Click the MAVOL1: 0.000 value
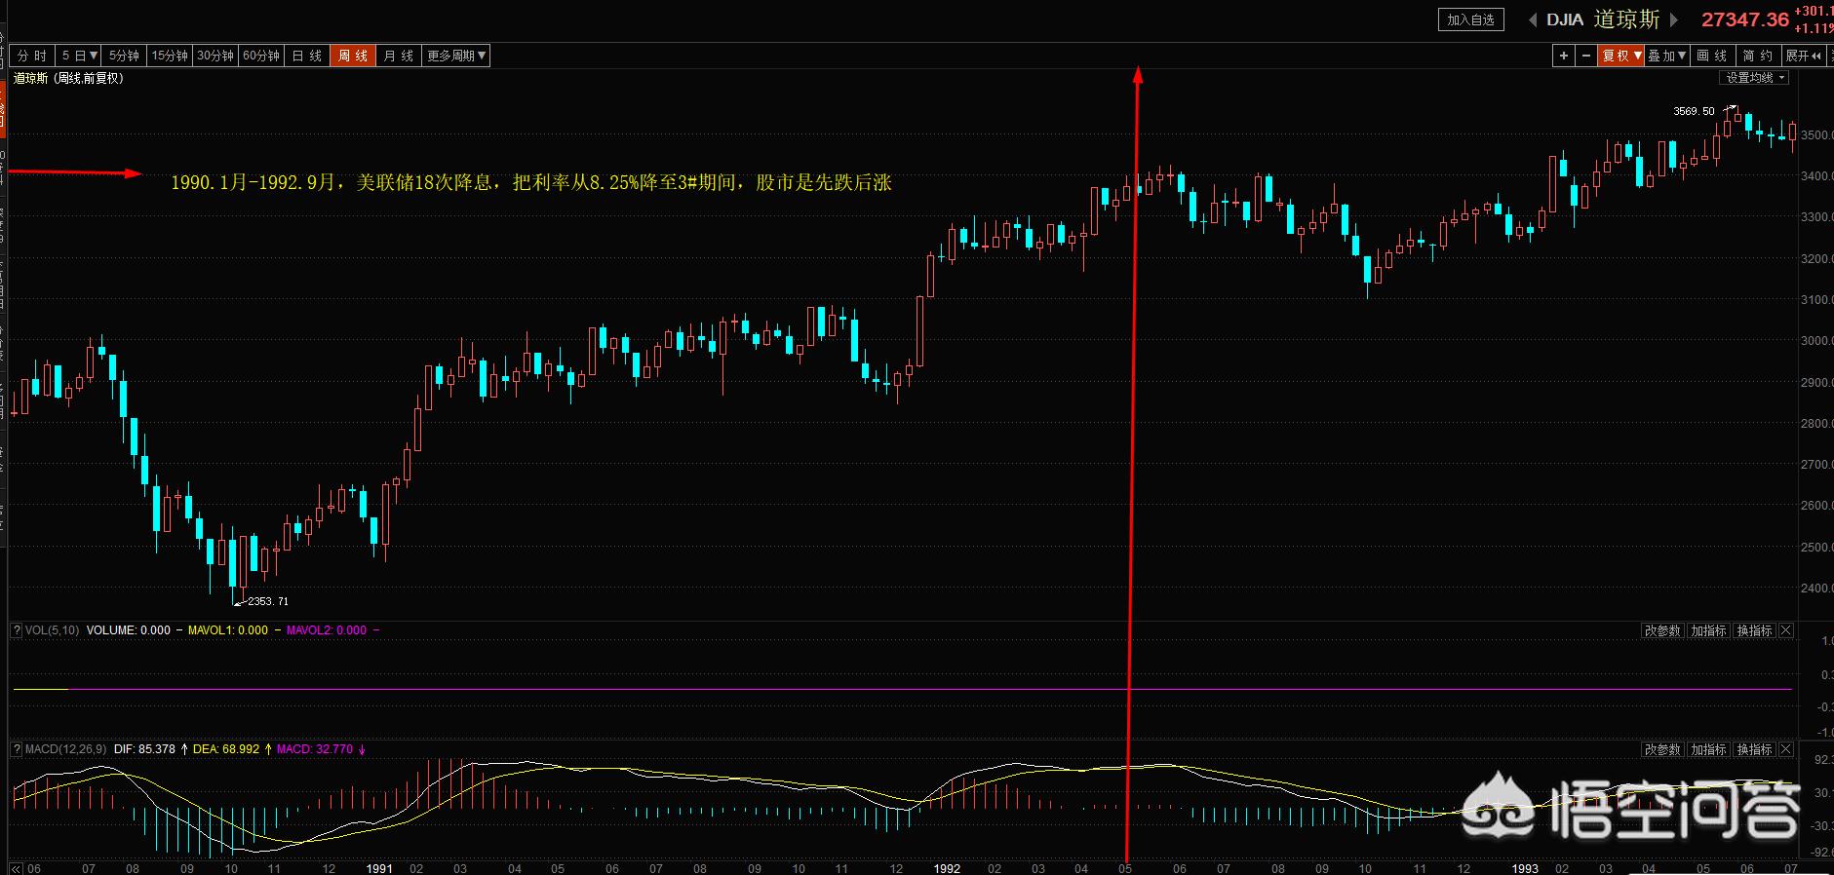 click(x=228, y=630)
